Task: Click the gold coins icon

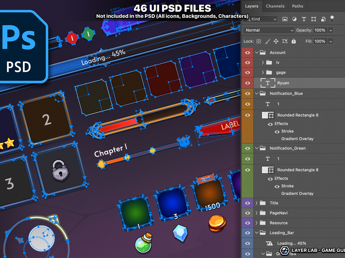Action: tap(217, 223)
